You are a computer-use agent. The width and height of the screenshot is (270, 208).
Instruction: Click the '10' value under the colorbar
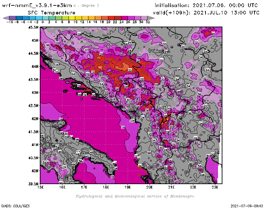click(75, 22)
